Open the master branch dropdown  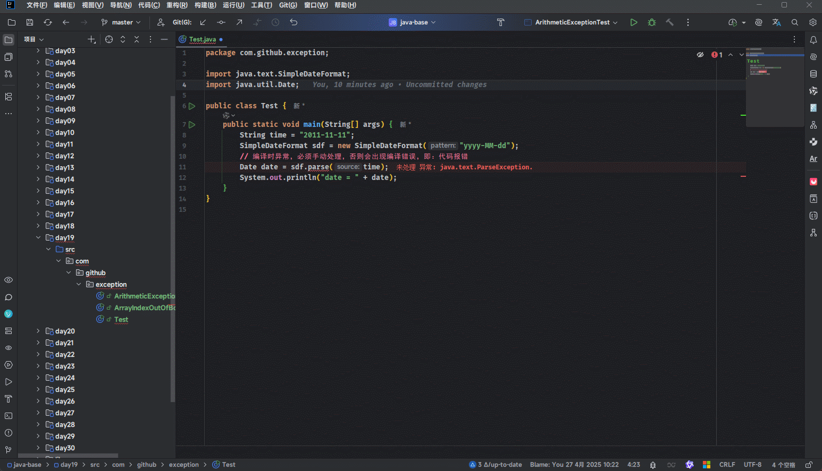click(121, 22)
